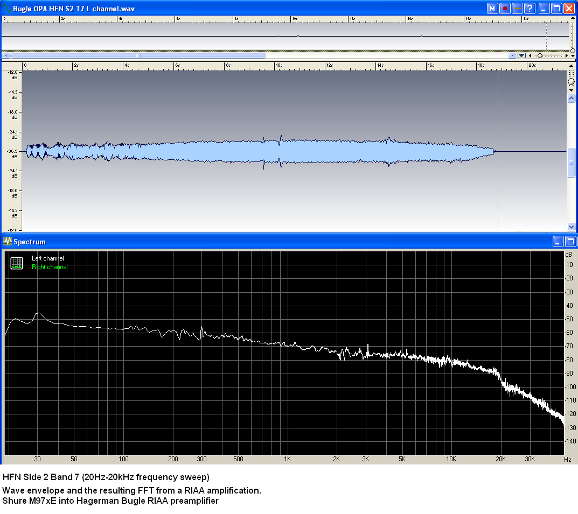Click the Left channel legend label

click(47, 258)
